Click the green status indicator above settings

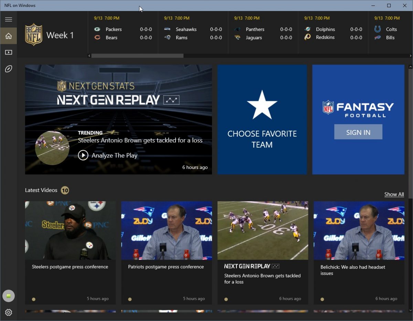tap(8, 295)
